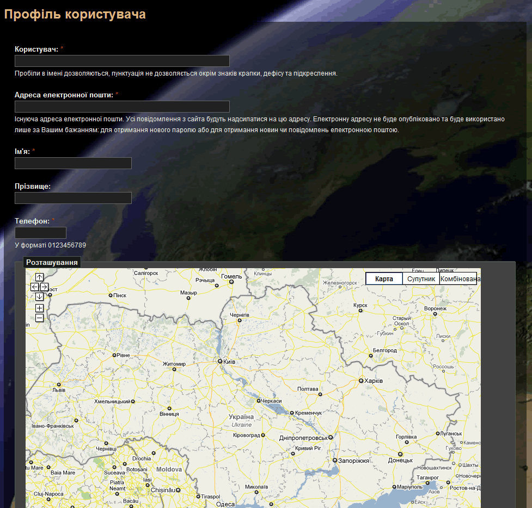
Task: Click the Чернігів city marker
Action: coord(239,320)
